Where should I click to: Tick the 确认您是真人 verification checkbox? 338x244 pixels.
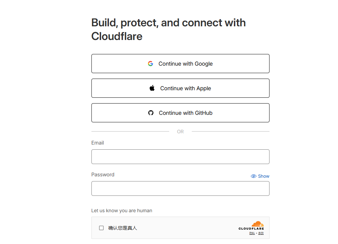pos(101,228)
